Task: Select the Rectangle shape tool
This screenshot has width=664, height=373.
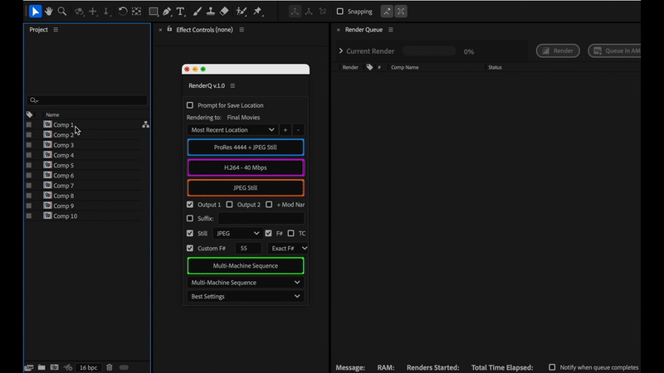Action: [154, 12]
